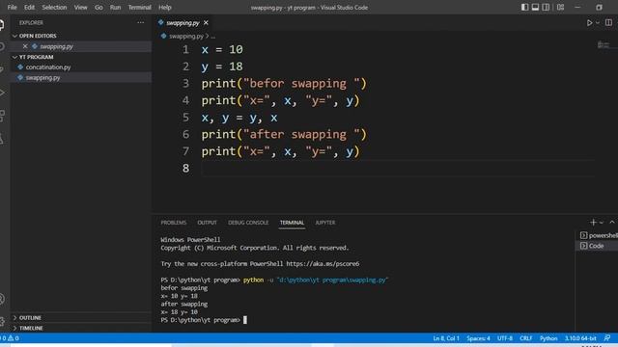Toggle the secondary side bar layout icon

[x=546, y=7]
